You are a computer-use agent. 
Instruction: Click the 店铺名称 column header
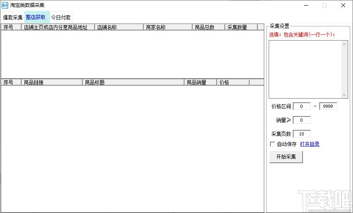tap(119, 27)
